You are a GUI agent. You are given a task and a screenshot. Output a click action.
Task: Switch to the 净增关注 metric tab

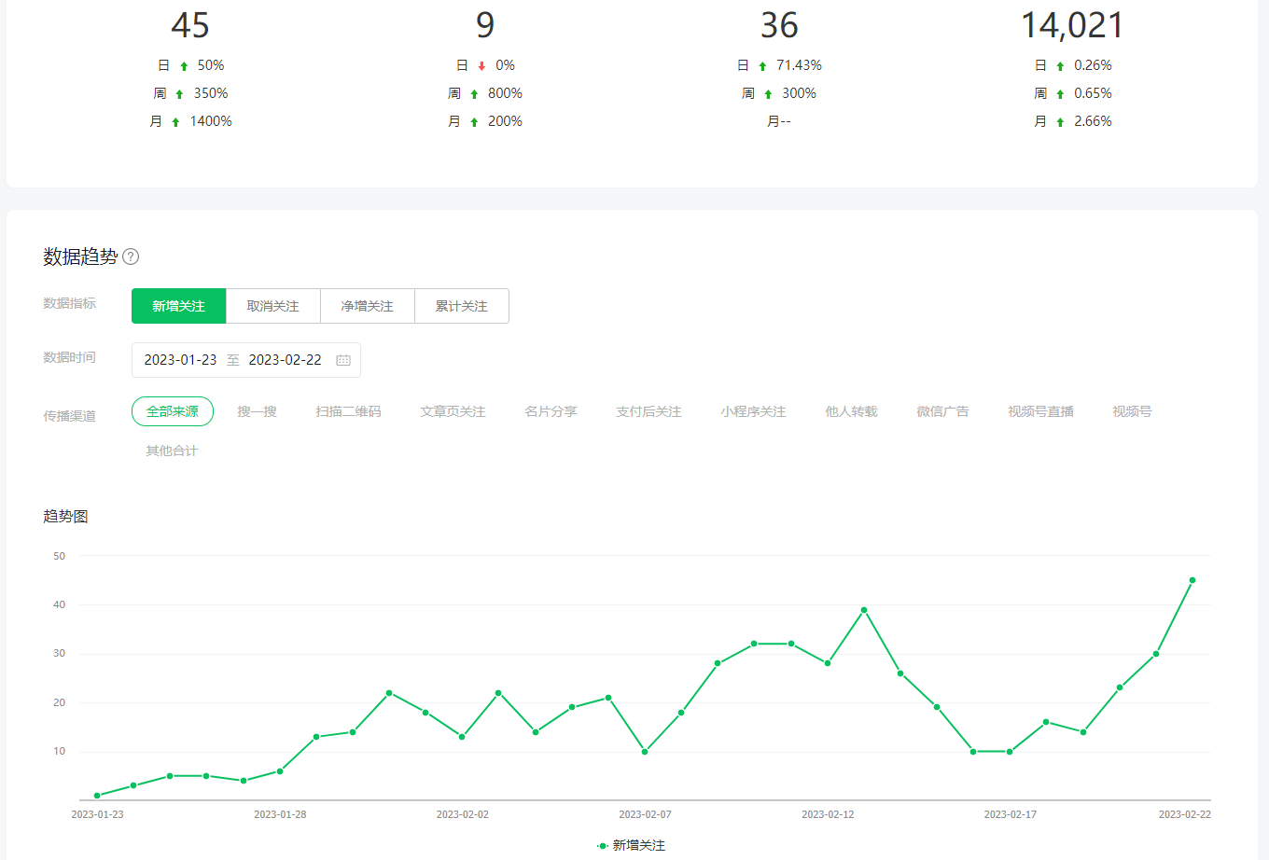367,306
